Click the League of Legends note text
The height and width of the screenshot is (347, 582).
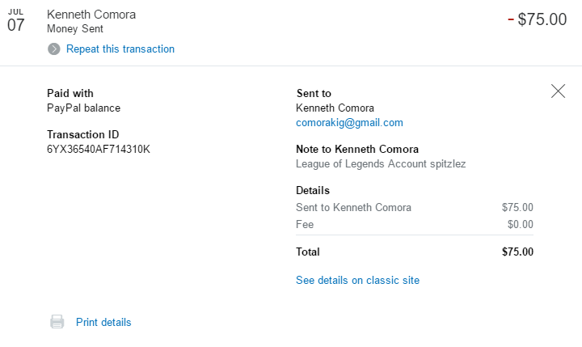point(381,164)
